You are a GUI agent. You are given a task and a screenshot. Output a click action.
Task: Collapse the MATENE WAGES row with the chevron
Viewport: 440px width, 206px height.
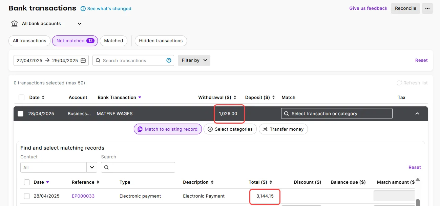(x=417, y=113)
